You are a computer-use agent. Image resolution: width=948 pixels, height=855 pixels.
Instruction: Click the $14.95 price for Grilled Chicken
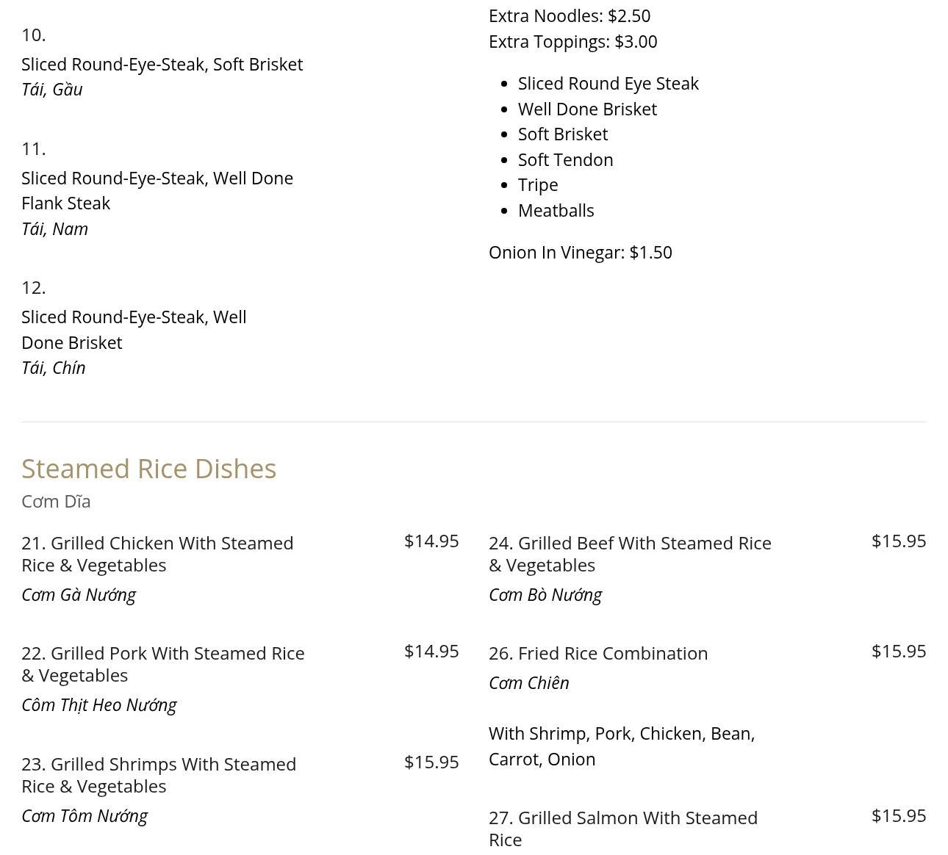[431, 541]
